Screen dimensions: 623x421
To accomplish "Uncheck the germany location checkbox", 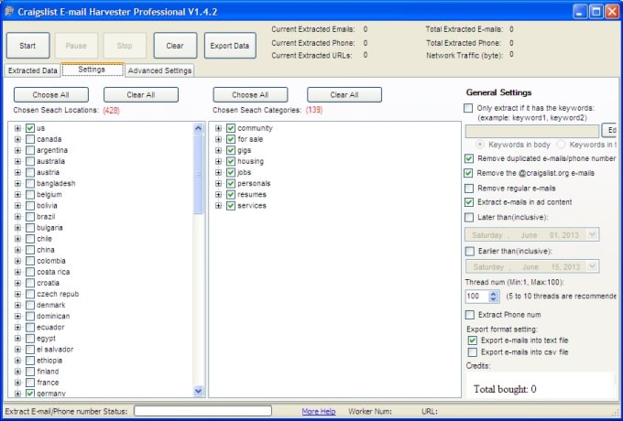I will click(x=30, y=394).
